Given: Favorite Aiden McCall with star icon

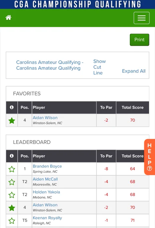Looking at the screenshot, I should click(12, 182).
